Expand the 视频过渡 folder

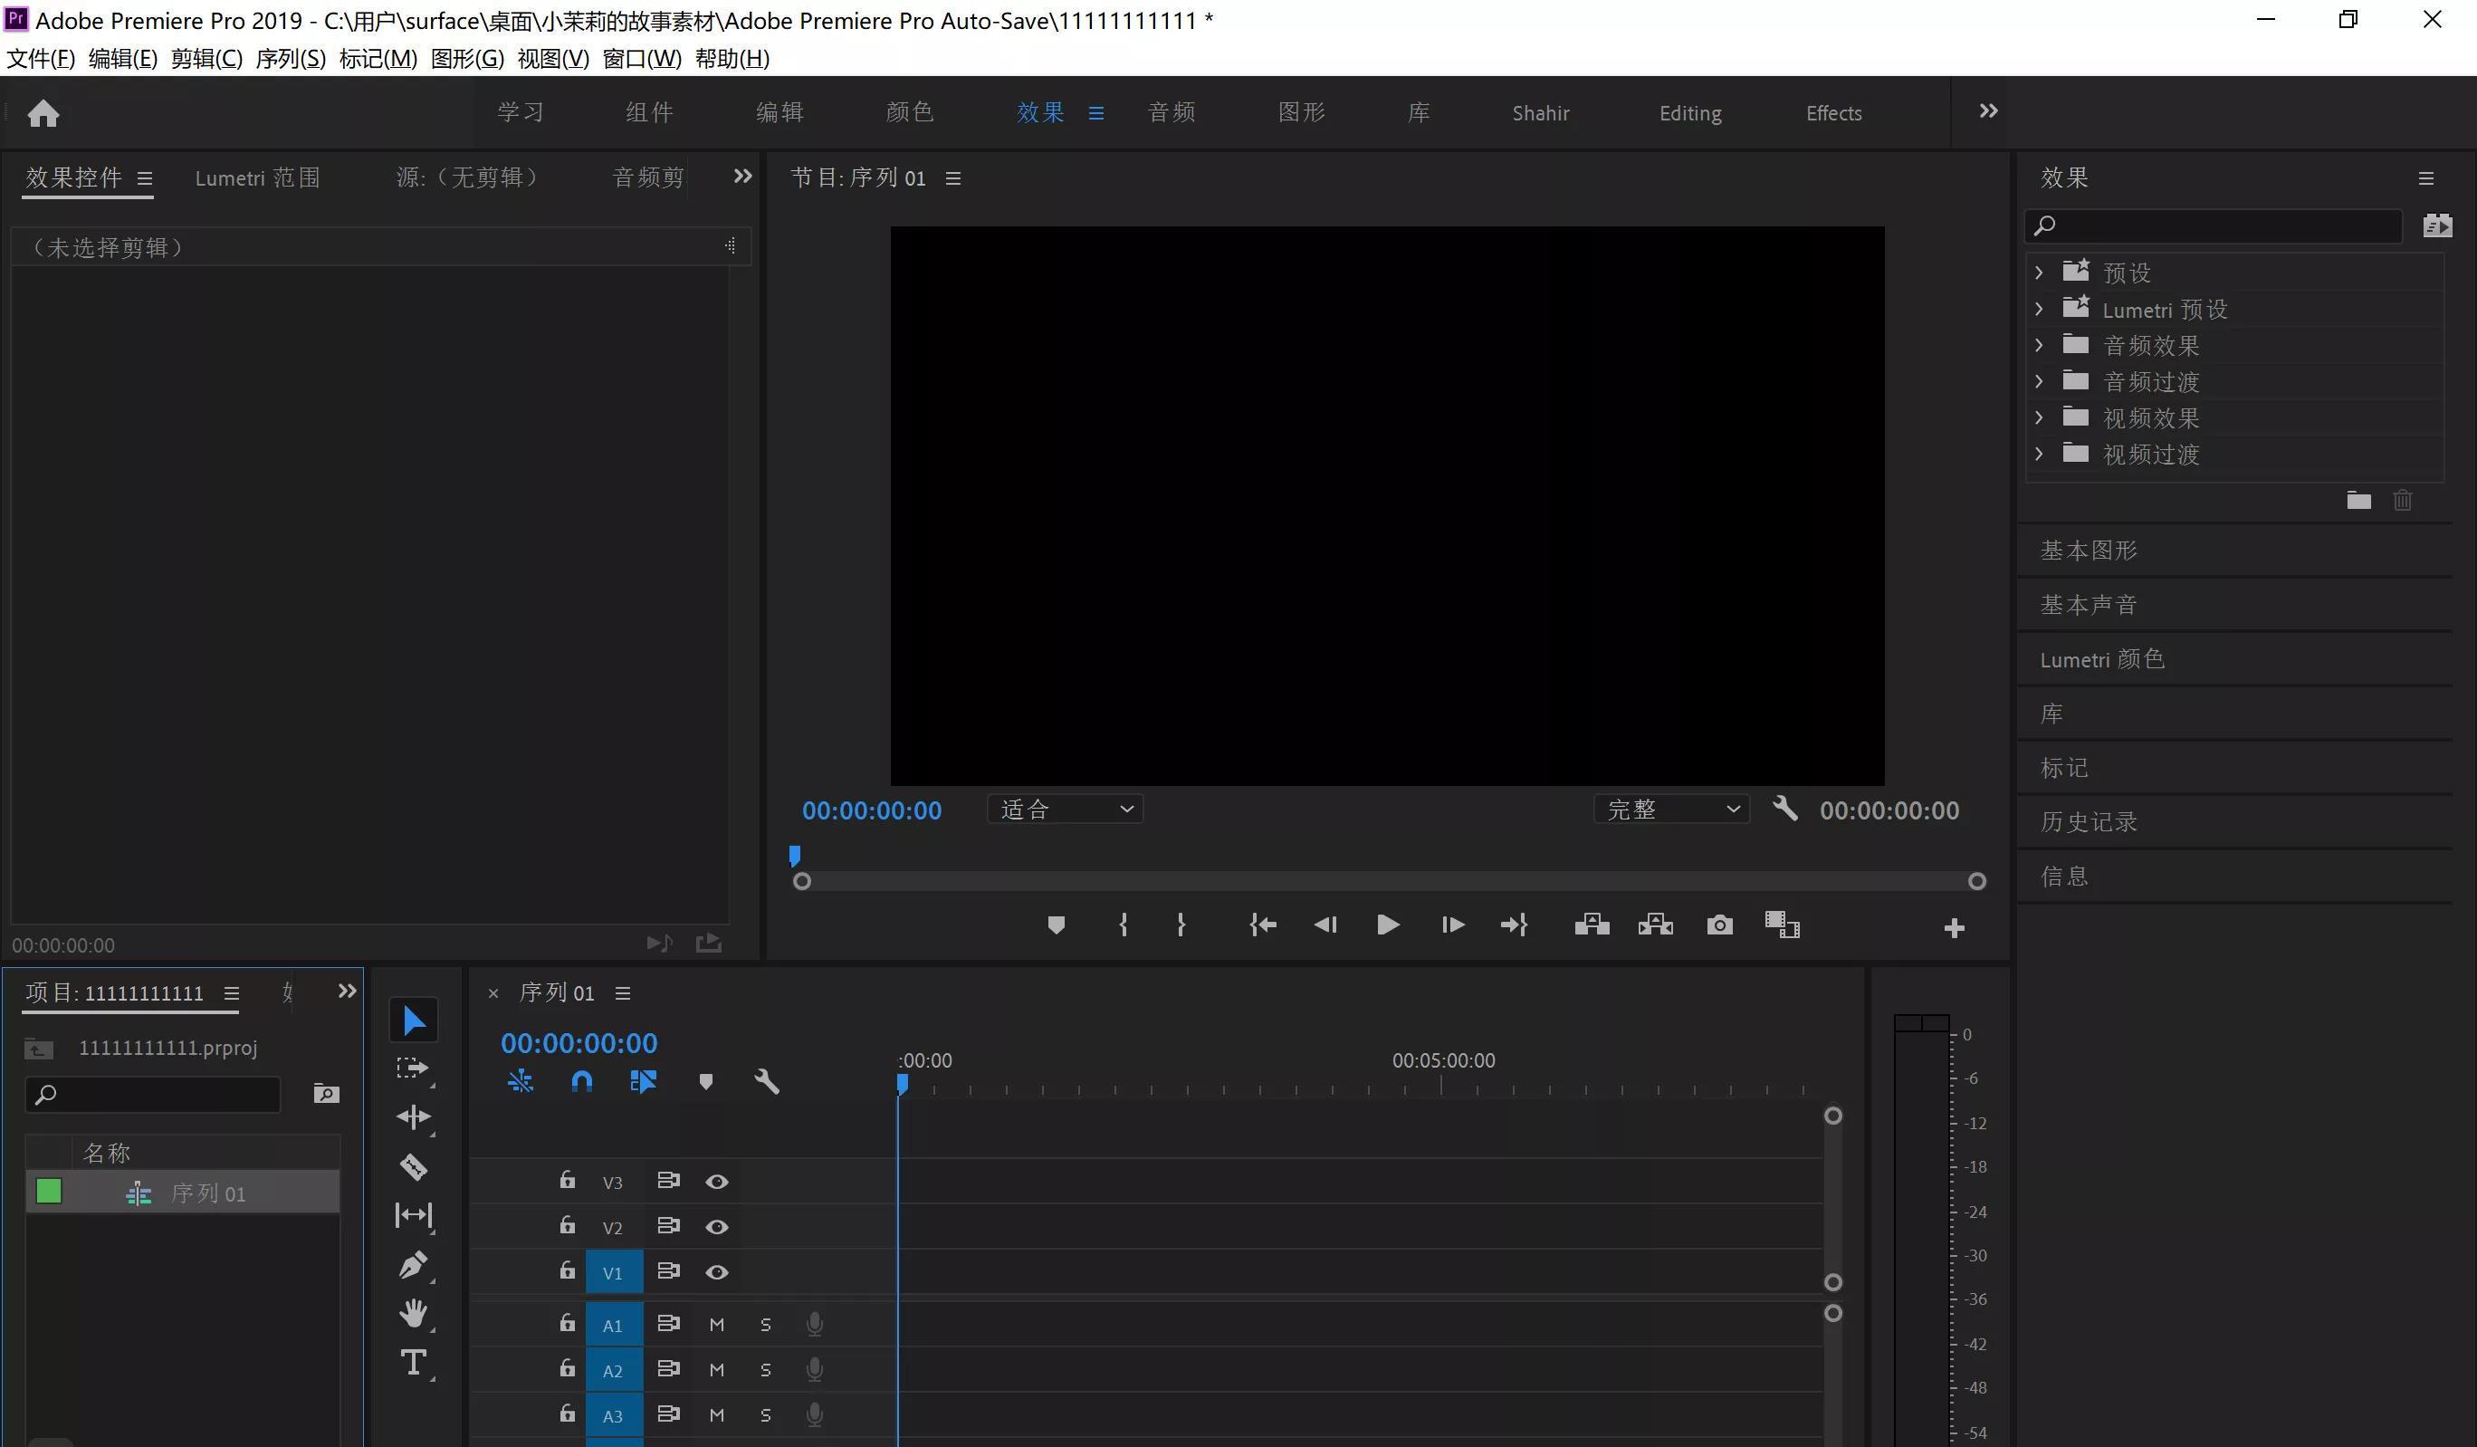2039,455
